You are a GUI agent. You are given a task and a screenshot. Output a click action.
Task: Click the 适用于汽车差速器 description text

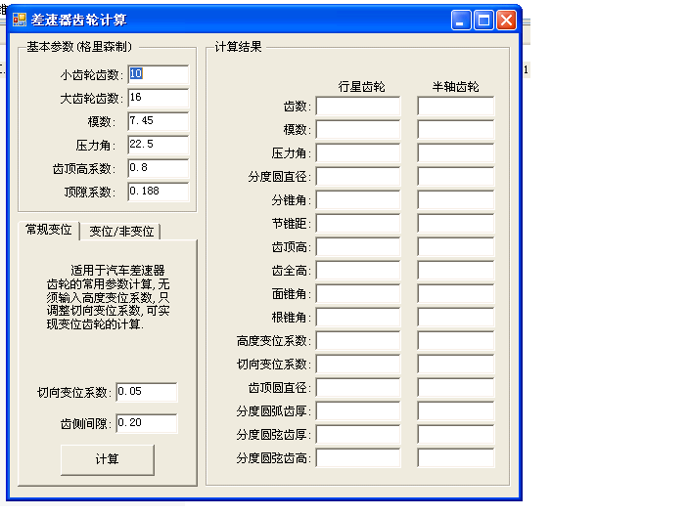tap(108, 297)
